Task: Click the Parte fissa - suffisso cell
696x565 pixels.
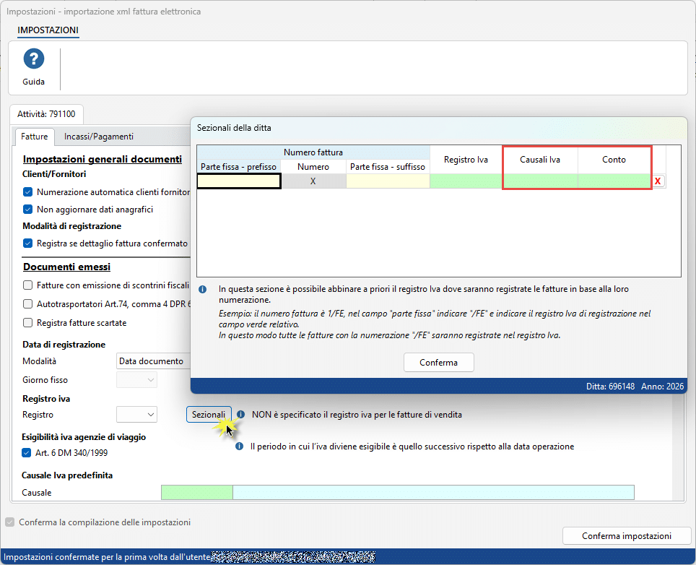Action: point(388,181)
